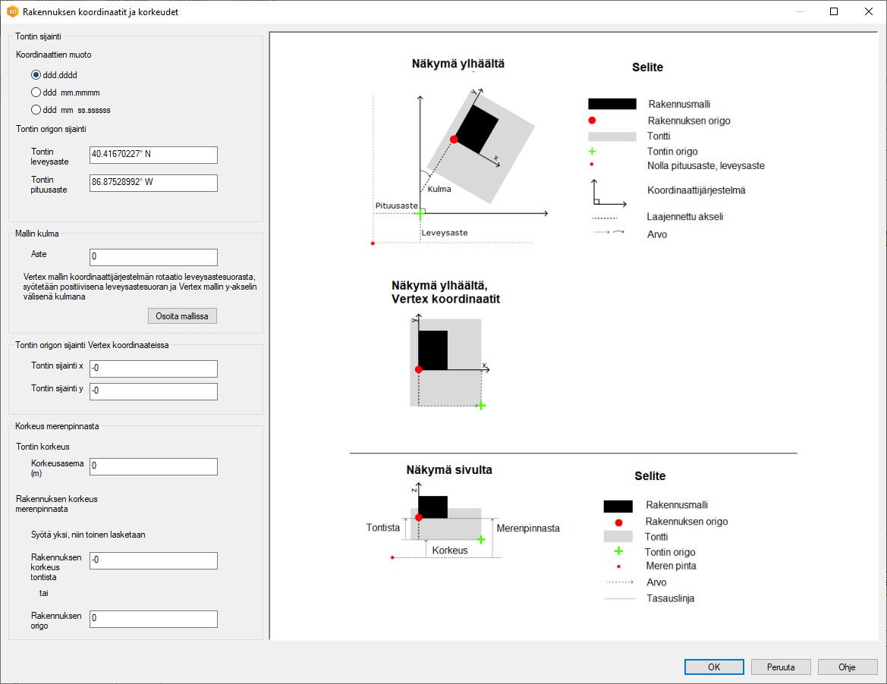Click the Tontin sijainti x field
The width and height of the screenshot is (887, 684).
coord(153,369)
